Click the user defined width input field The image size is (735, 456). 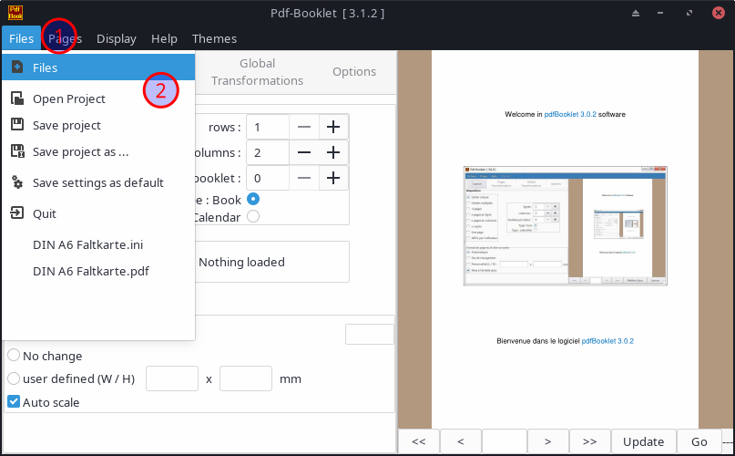pos(172,378)
